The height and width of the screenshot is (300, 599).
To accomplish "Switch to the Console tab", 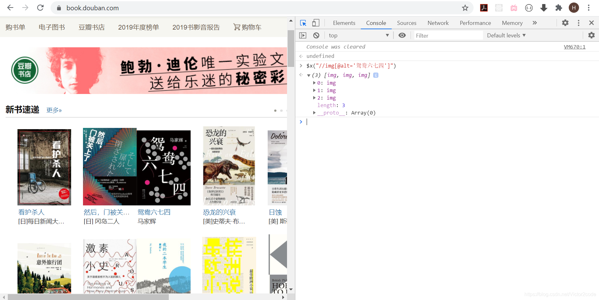I will pos(376,23).
